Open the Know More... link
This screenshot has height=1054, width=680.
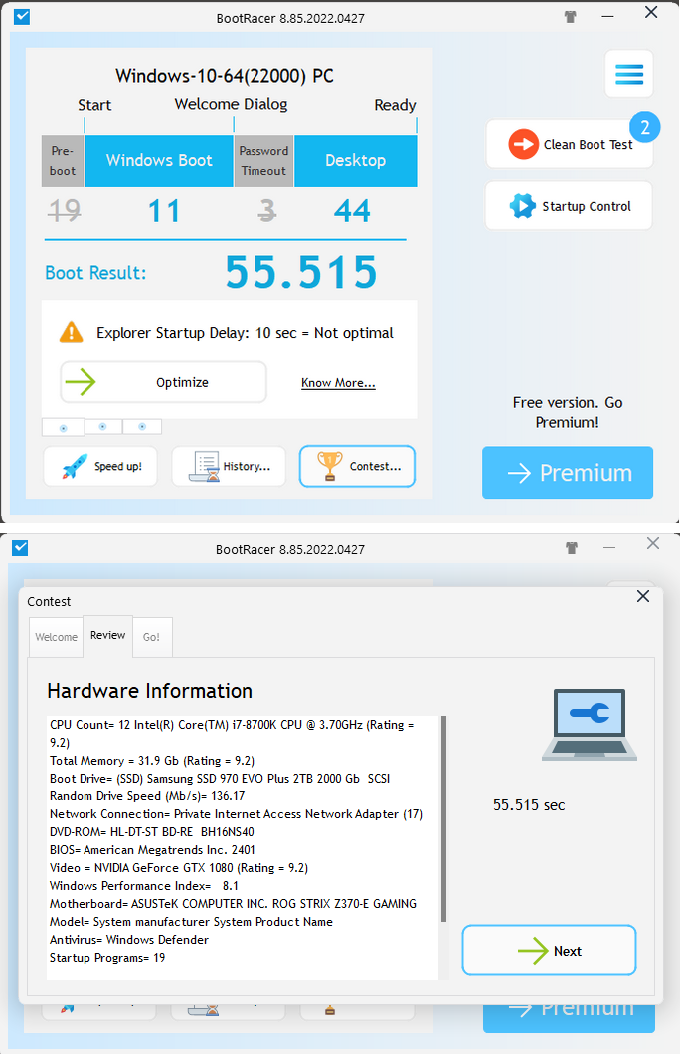[x=338, y=383]
